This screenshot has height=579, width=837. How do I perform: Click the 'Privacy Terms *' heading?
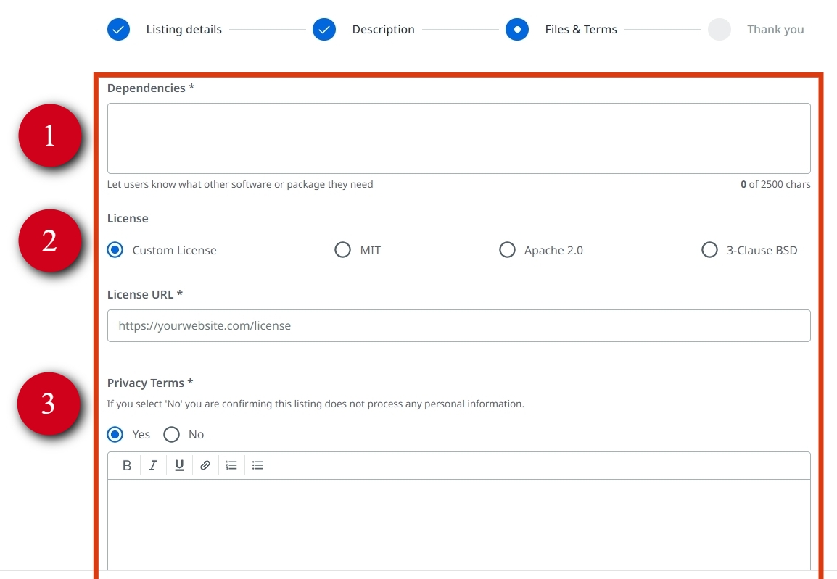click(x=150, y=383)
